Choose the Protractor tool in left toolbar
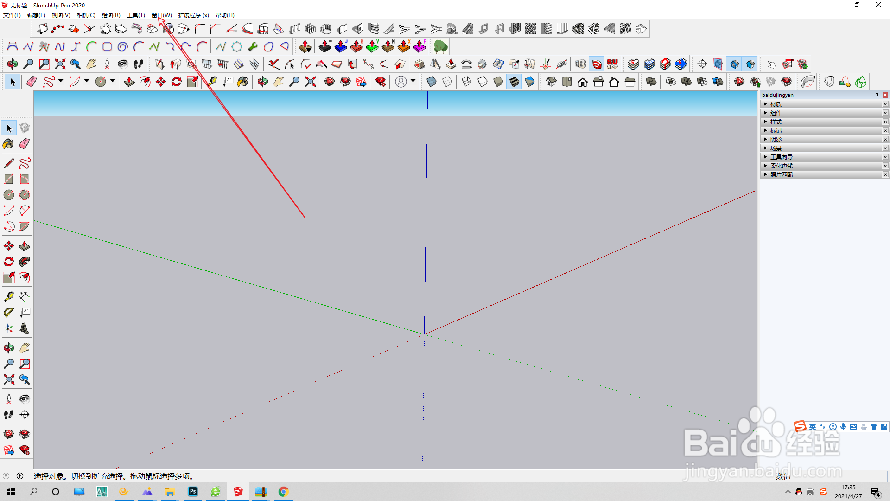Image resolution: width=890 pixels, height=501 pixels. tap(8, 313)
